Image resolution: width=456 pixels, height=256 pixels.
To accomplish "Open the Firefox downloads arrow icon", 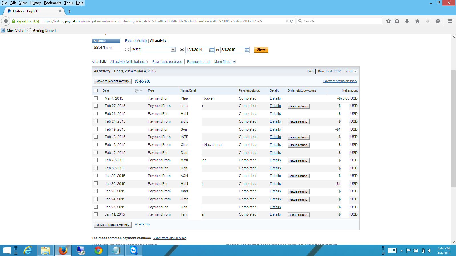I will (407, 21).
